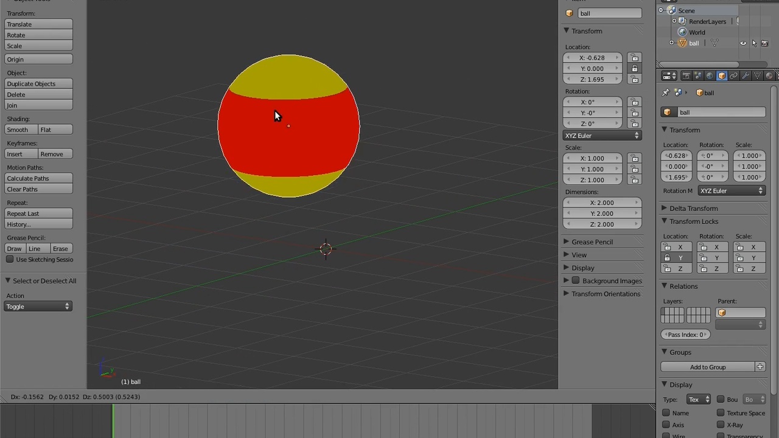The image size is (779, 438).
Task: Open the Object Data mesh tab
Action: (757, 75)
